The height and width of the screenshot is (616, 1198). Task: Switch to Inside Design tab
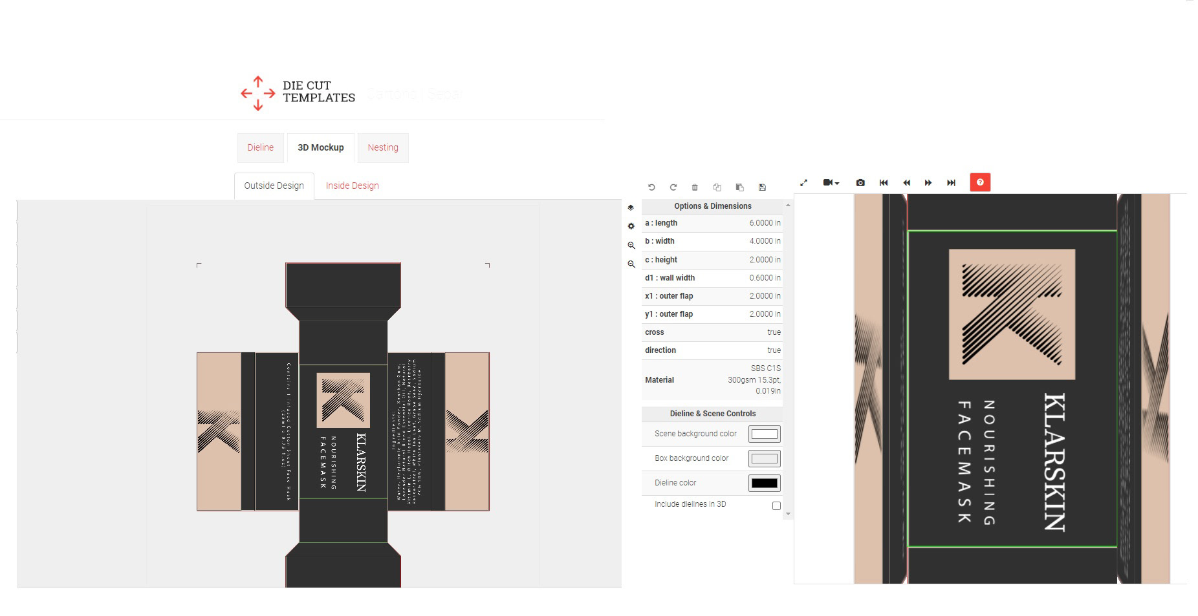[x=353, y=186]
